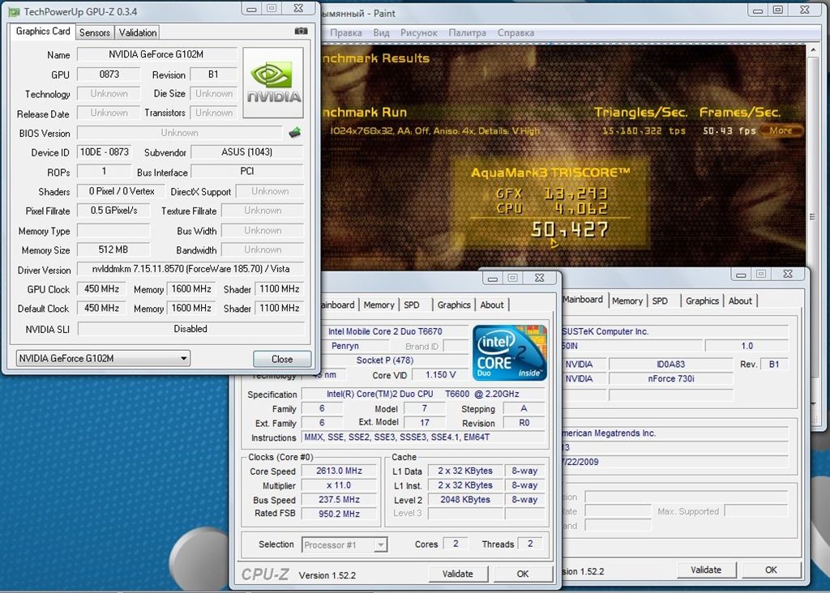830x593 pixels.
Task: Click the Paint vertical scrollbar thumb
Action: (813, 215)
